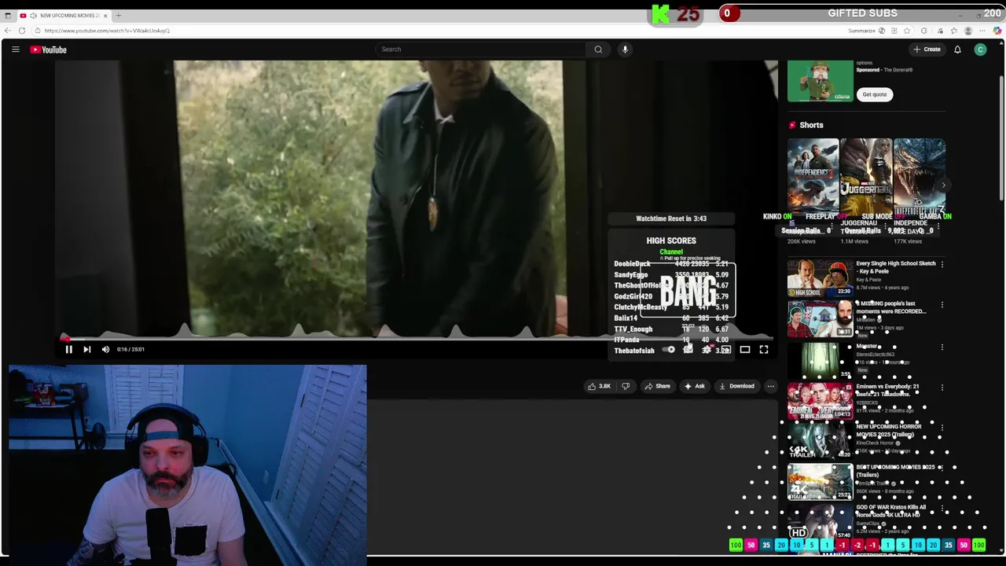Go to YouTube home via the logo
This screenshot has width=1006, height=566.
pyautogui.click(x=49, y=50)
